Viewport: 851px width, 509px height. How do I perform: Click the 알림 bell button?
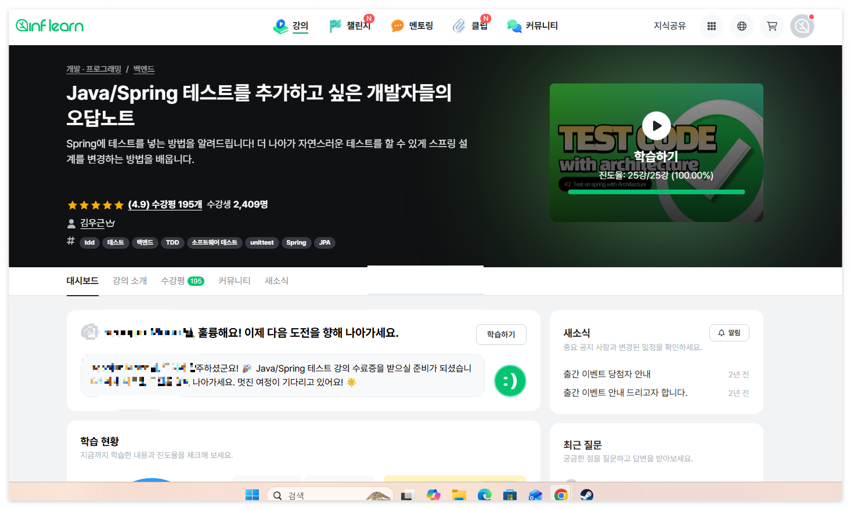(x=729, y=333)
